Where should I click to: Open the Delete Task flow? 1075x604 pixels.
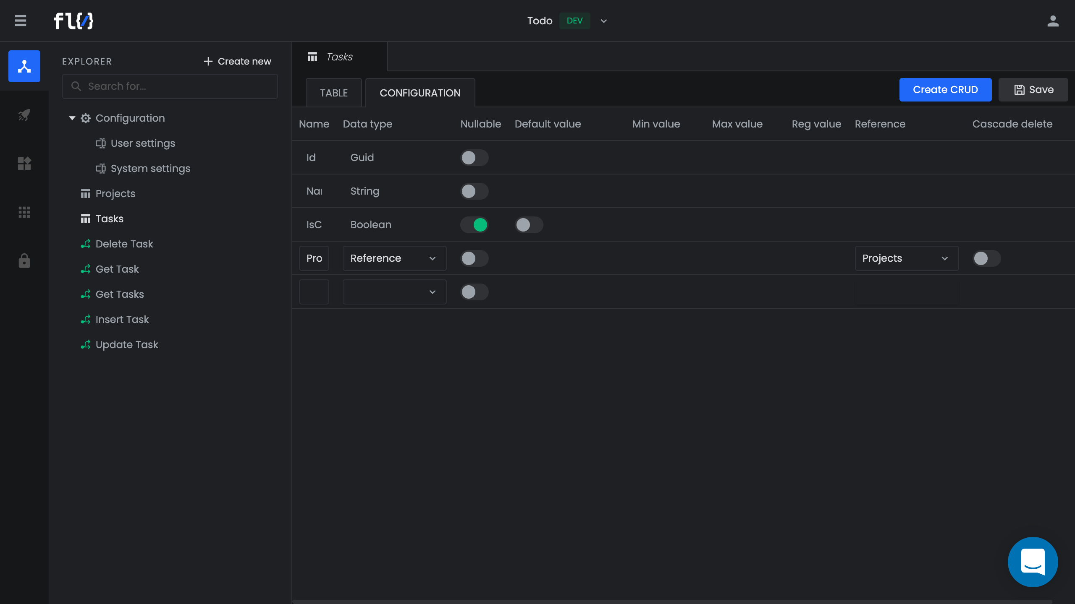[x=124, y=244]
